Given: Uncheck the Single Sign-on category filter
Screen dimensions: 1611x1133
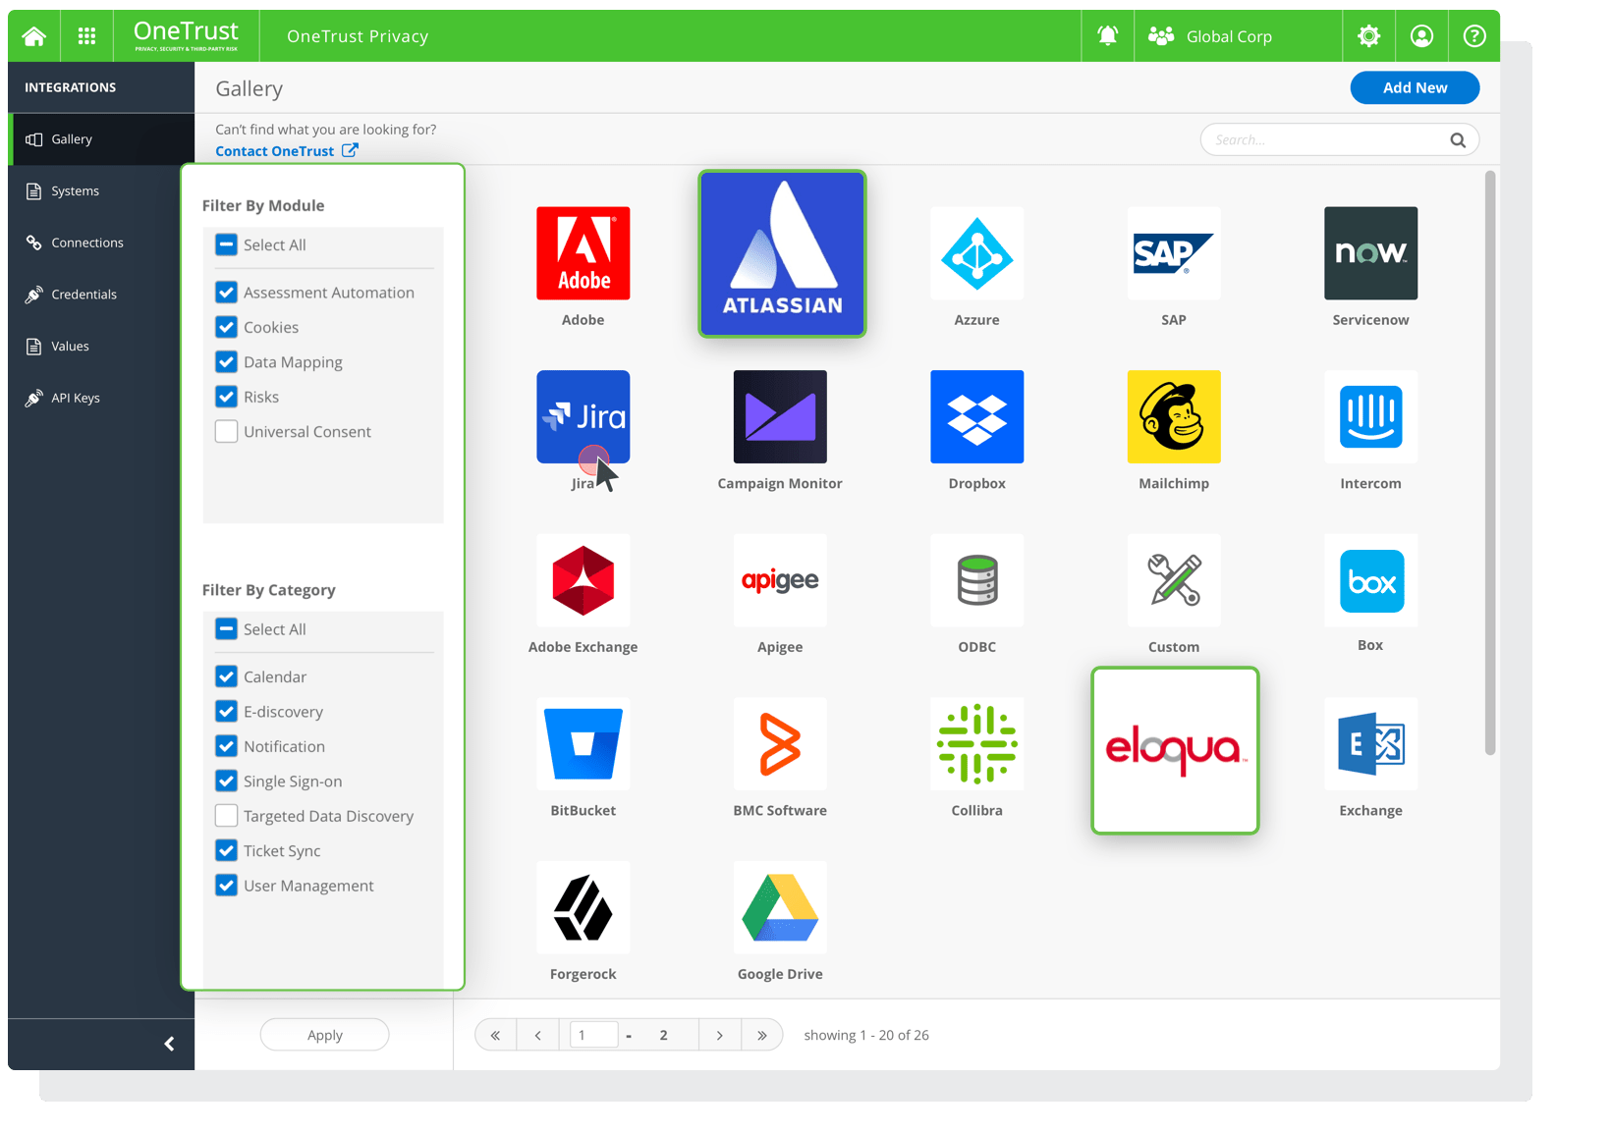Looking at the screenshot, I should pos(226,782).
